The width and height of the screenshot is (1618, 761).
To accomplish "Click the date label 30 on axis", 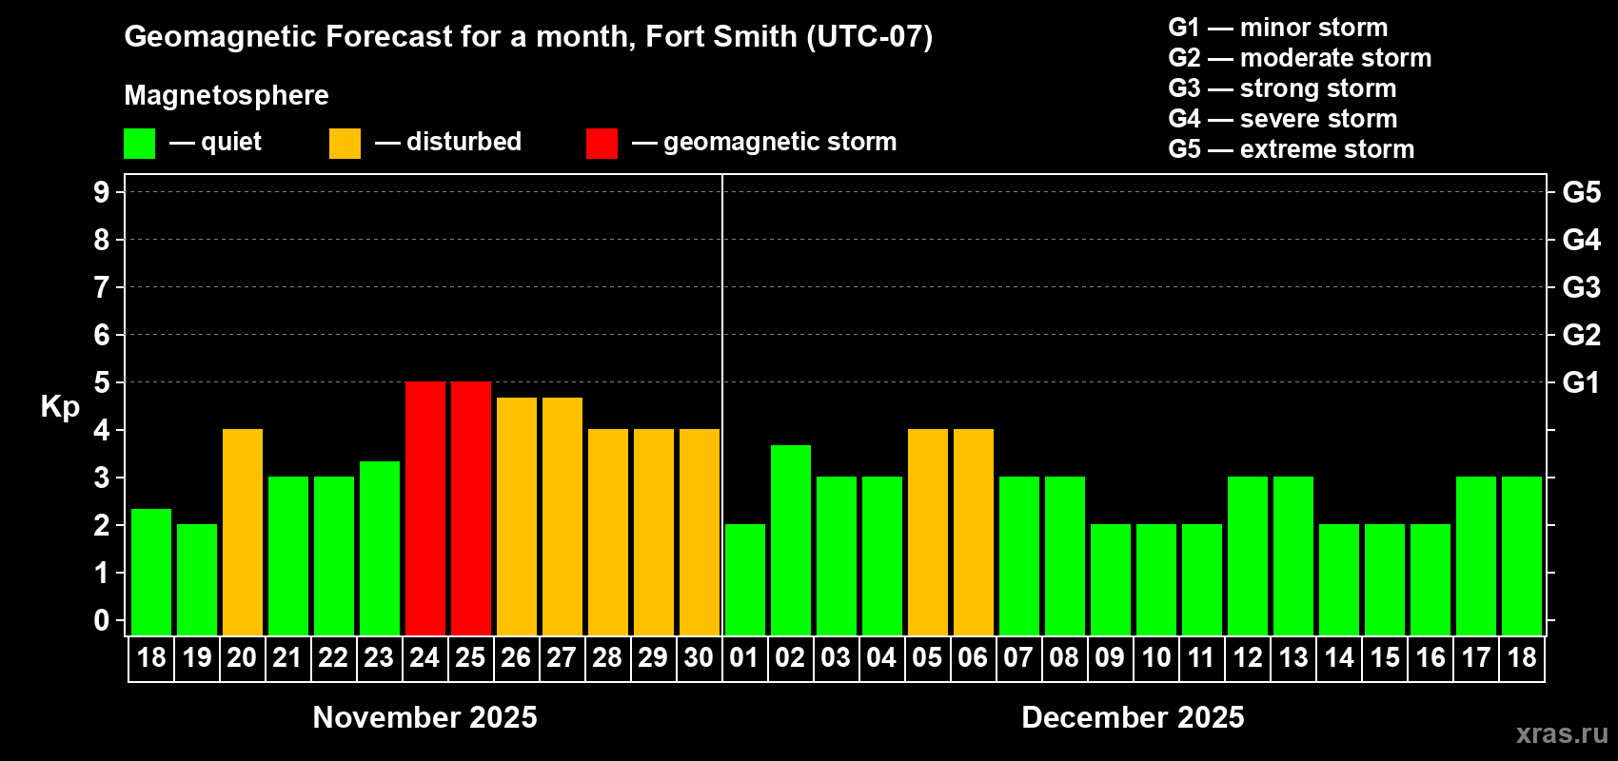I will tap(699, 657).
